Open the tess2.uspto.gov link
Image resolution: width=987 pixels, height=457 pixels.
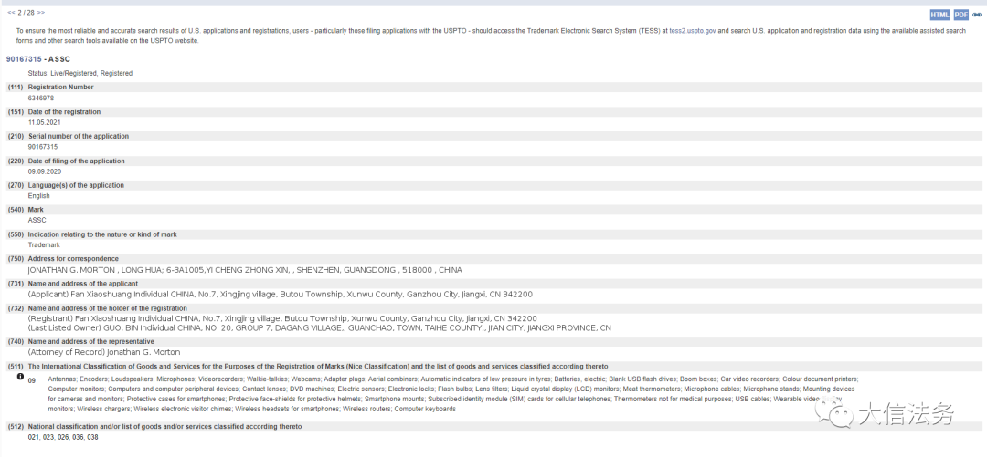tap(693, 30)
